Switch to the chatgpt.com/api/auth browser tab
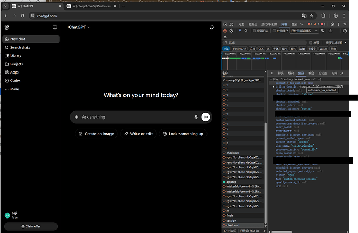Viewport: 358px width, 233px height. (x=91, y=6)
